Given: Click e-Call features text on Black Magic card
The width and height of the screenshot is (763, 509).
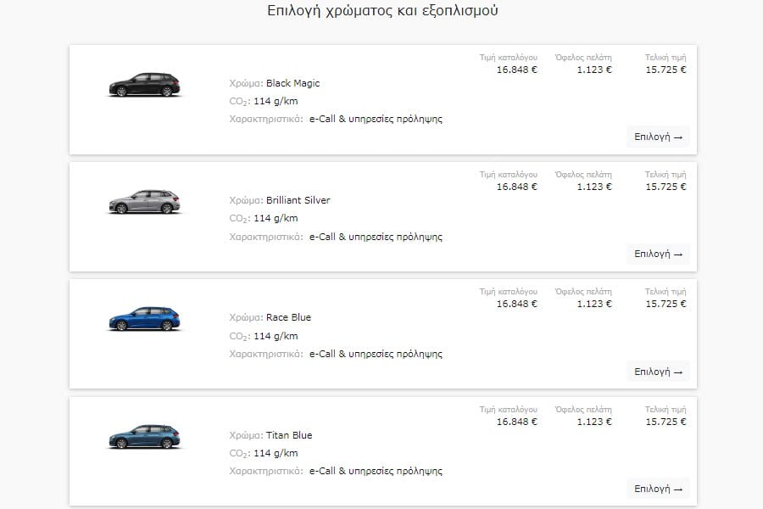Looking at the screenshot, I should pos(376,119).
